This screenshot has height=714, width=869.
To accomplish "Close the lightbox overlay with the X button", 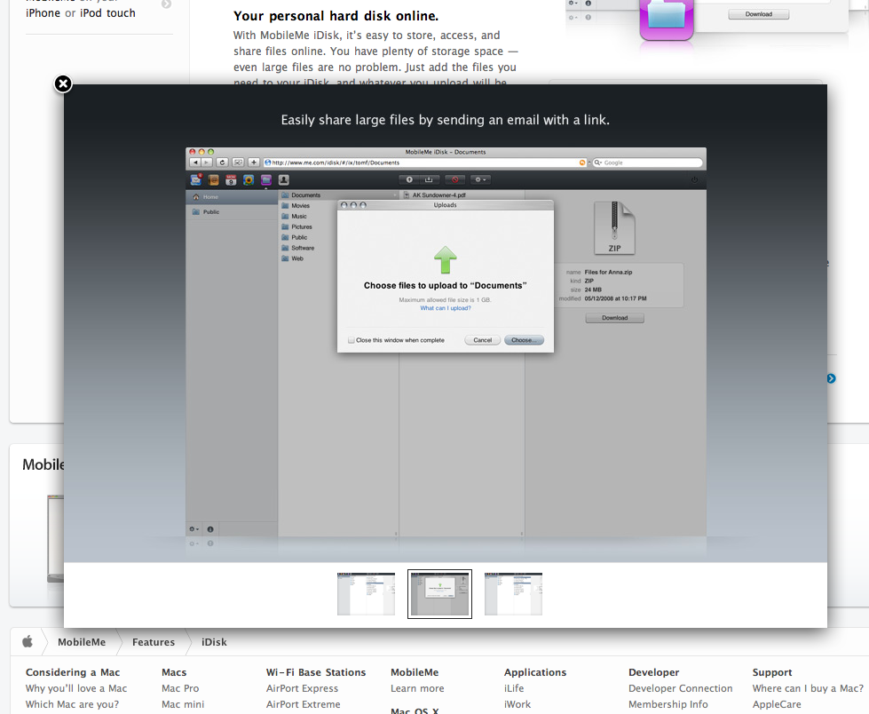I will tap(63, 83).
